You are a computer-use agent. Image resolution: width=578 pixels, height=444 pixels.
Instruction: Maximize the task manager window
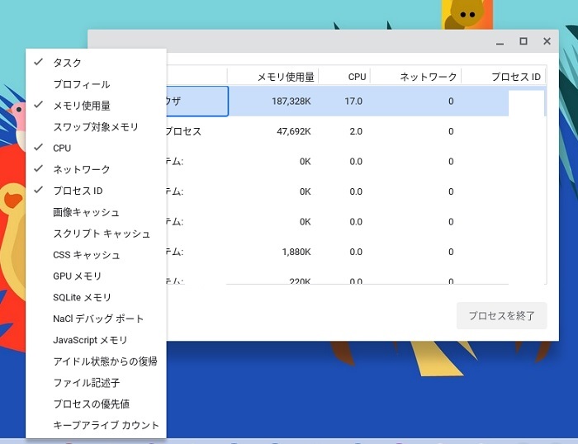click(523, 41)
